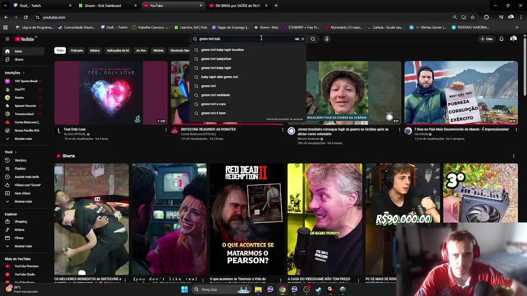Viewport: 527px width, 296px height.
Task: Open YouTube Studio link
Action: 24,275
